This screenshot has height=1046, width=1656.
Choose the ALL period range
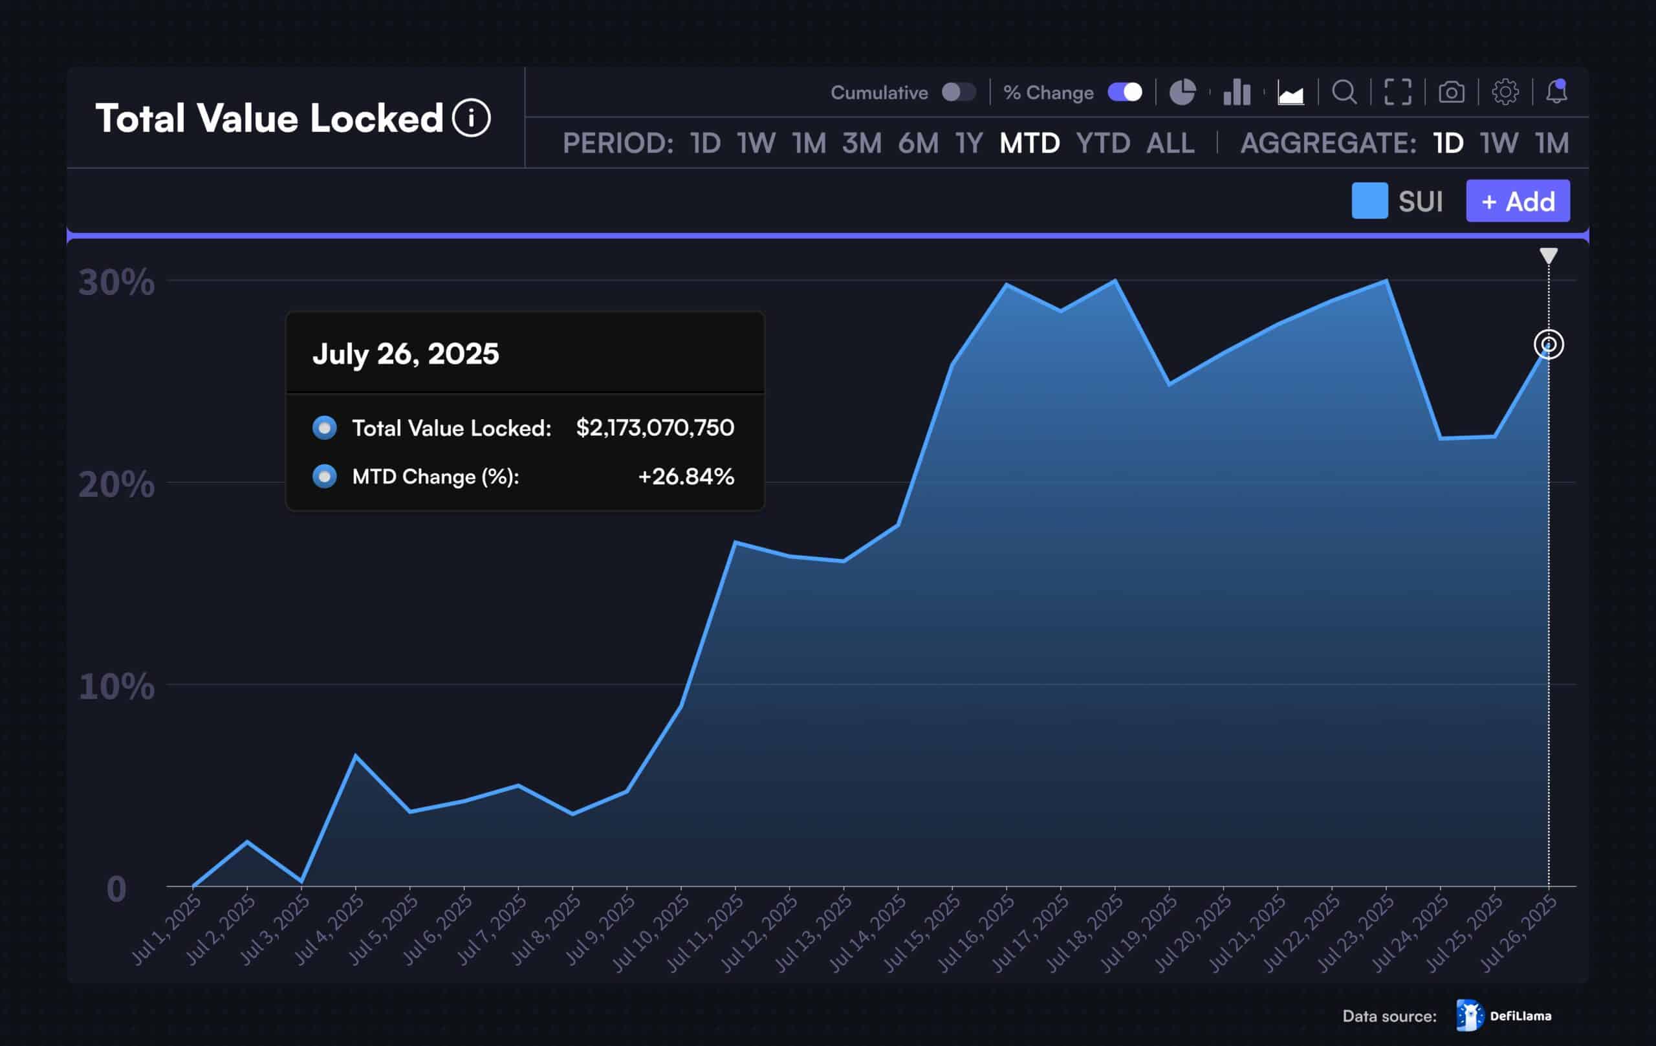pos(1170,143)
